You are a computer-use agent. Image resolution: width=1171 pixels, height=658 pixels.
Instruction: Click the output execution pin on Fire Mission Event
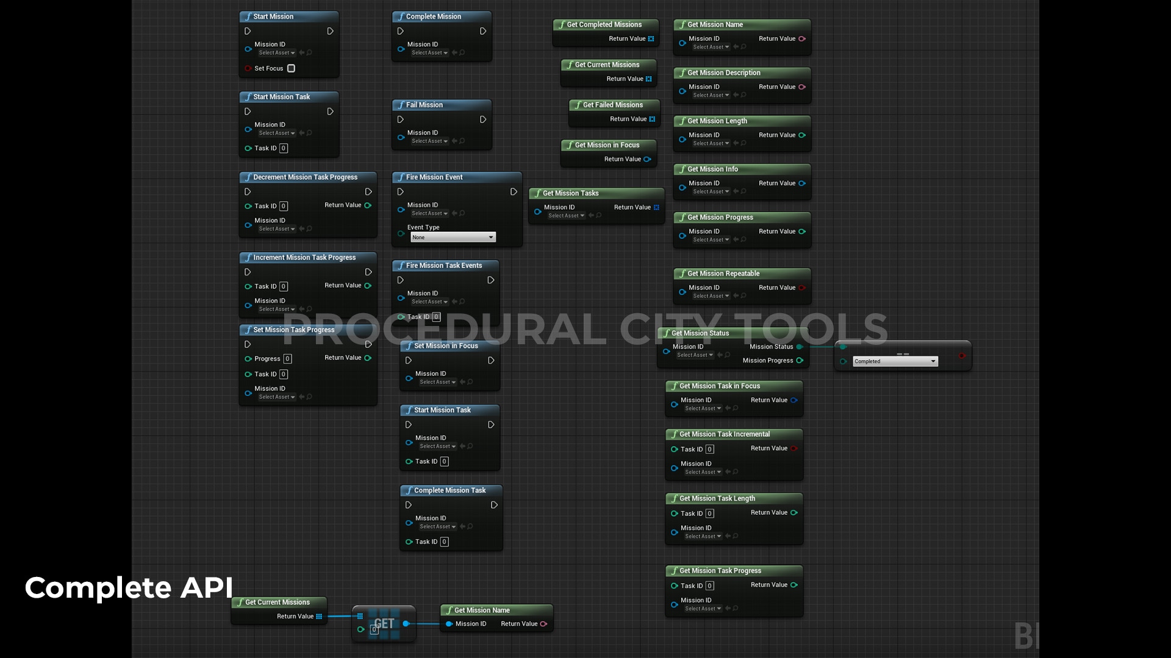514,191
